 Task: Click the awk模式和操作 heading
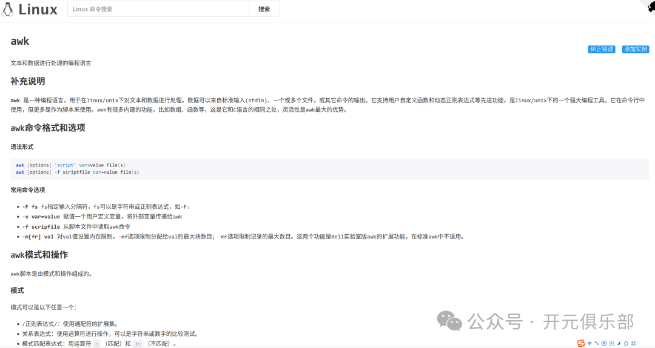coord(39,255)
